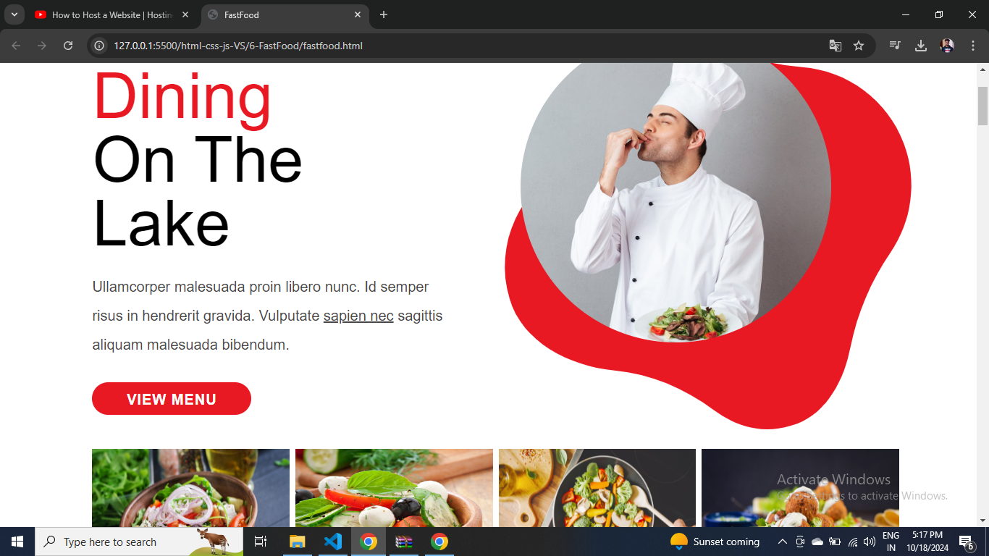The width and height of the screenshot is (989, 556).
Task: Follow the 'sapien nec' link
Action: tap(358, 316)
